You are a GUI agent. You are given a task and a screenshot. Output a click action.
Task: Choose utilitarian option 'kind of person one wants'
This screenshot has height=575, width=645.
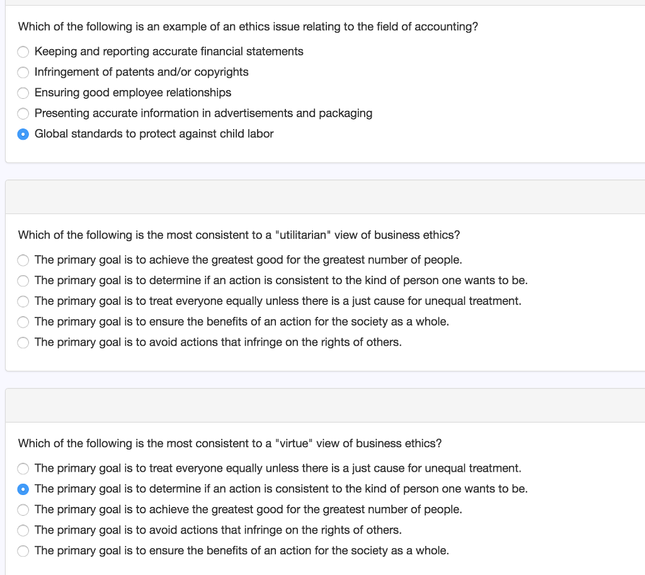pos(23,281)
